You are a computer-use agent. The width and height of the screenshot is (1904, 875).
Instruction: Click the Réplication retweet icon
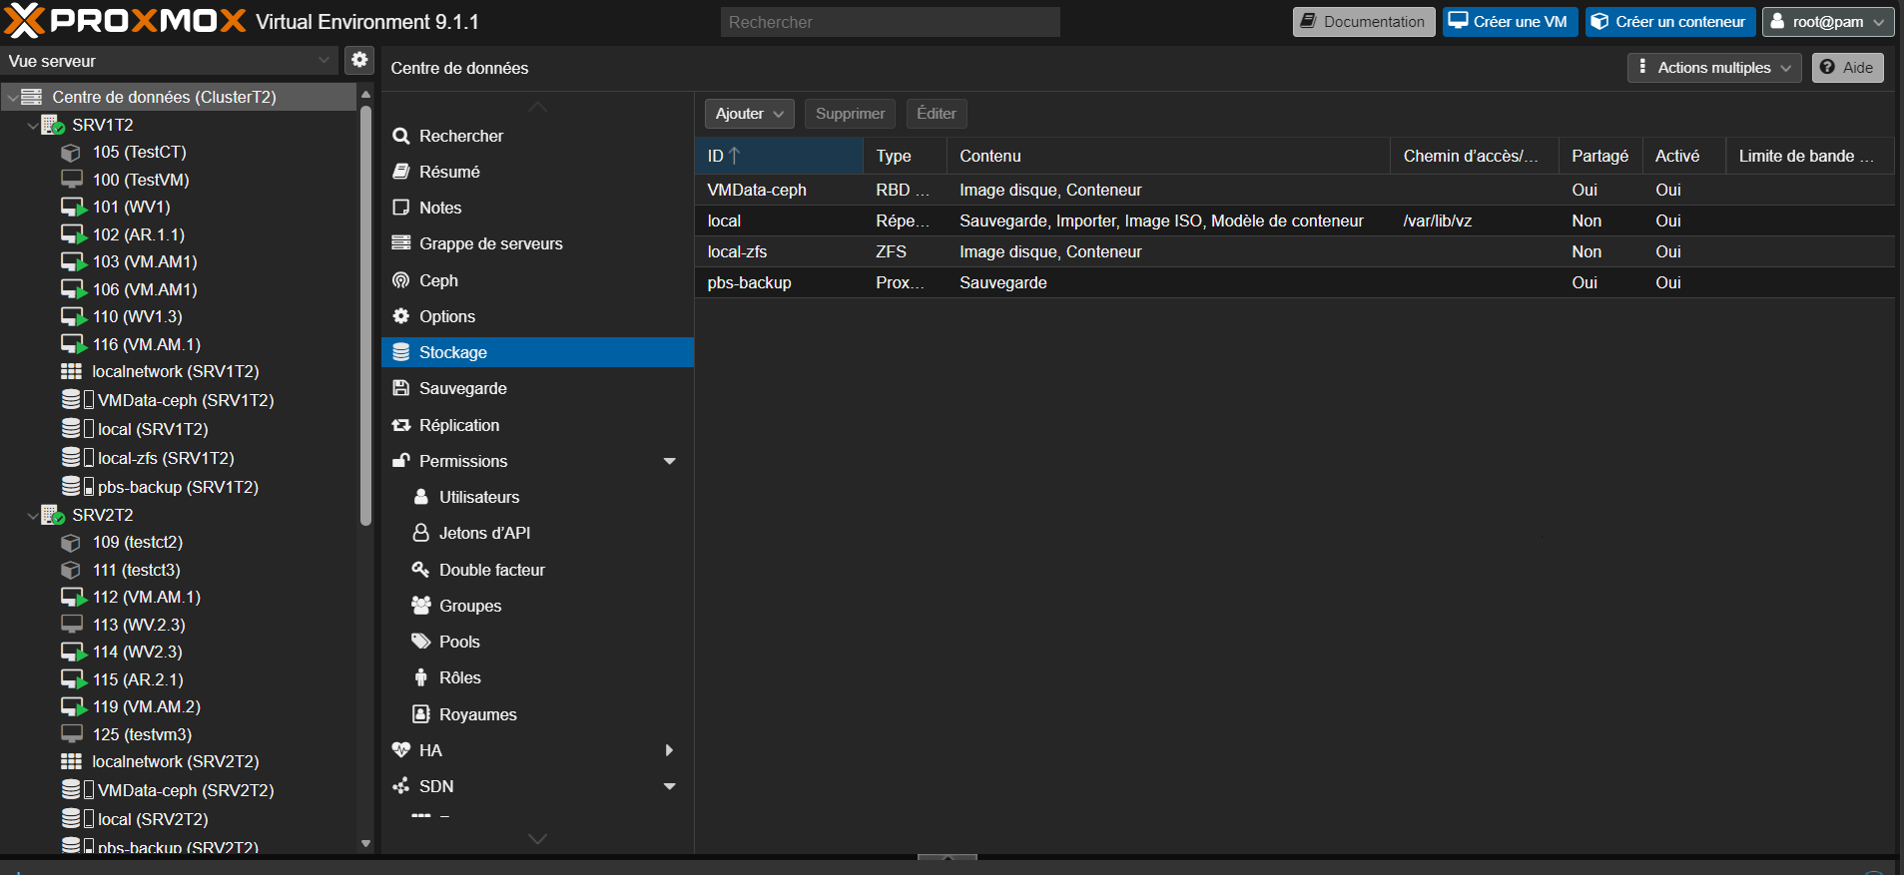tap(401, 425)
